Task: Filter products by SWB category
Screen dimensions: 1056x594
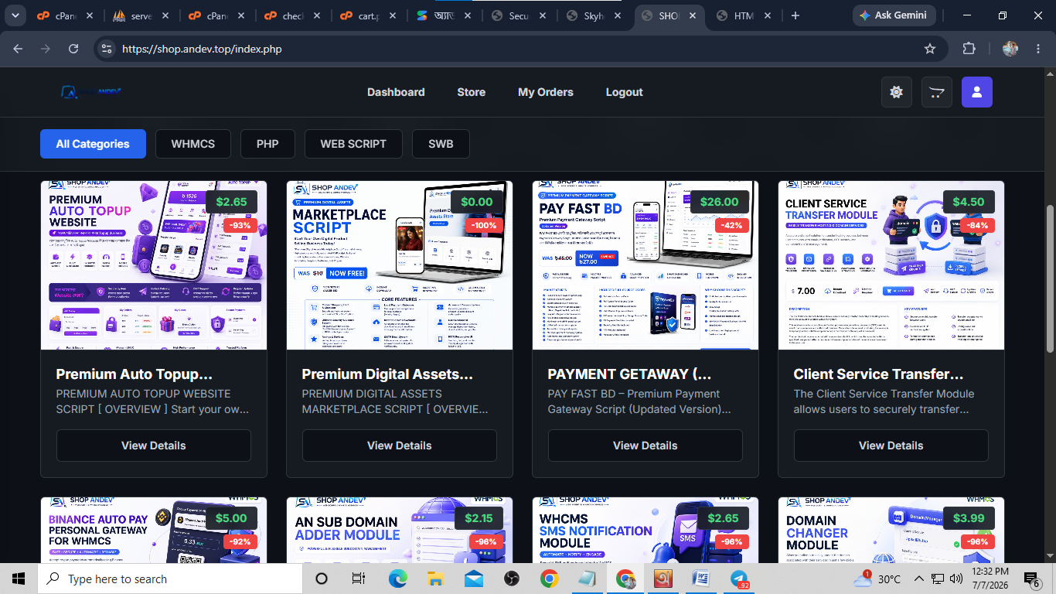Action: (x=441, y=144)
